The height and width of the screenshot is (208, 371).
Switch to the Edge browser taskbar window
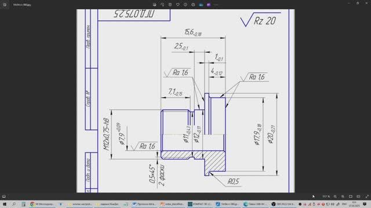256,204
